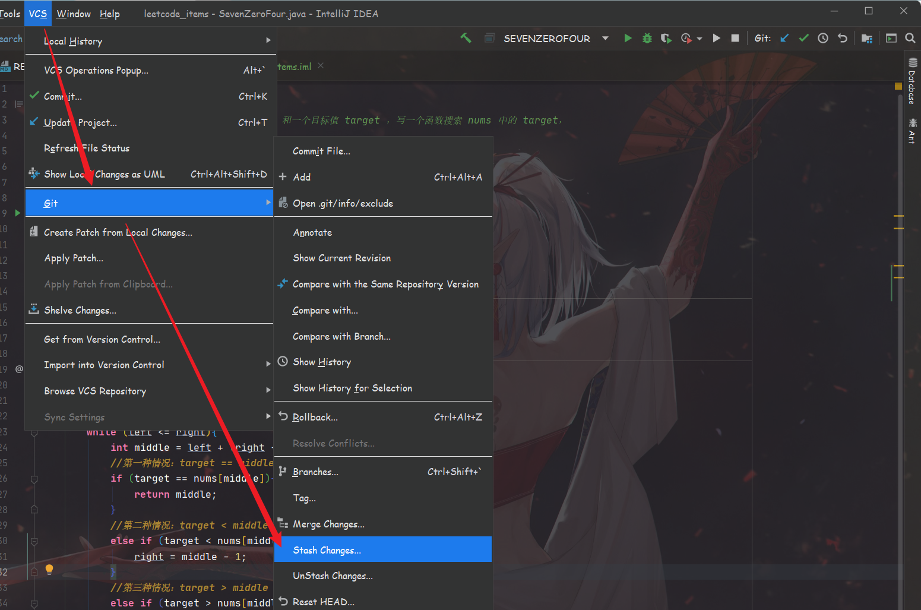The image size is (921, 610).
Task: Select Compare with Branch...
Action: (383, 336)
